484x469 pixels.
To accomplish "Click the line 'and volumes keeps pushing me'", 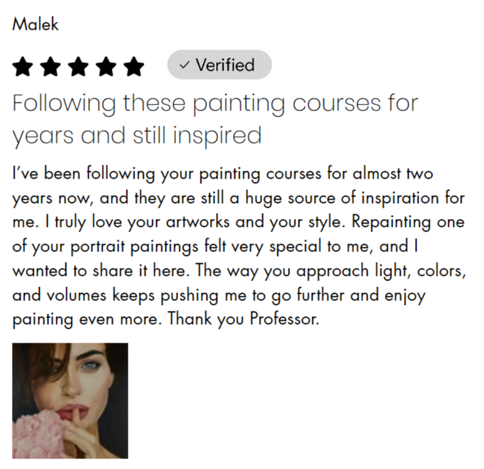I will coord(130,296).
